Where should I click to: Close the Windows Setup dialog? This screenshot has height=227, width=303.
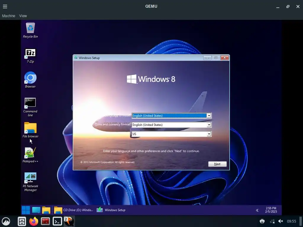pyautogui.click(x=225, y=58)
